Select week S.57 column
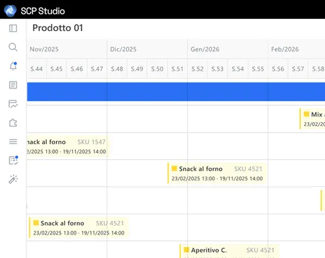This screenshot has height=258, width=325. (x=298, y=69)
